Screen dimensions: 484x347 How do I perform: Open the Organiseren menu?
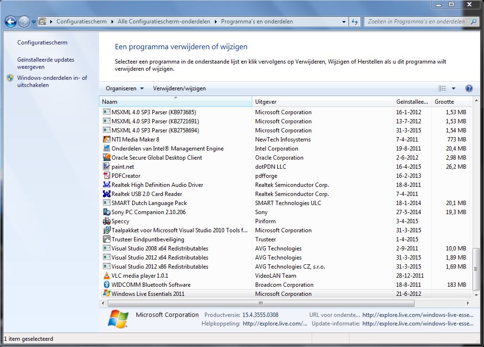click(x=124, y=88)
